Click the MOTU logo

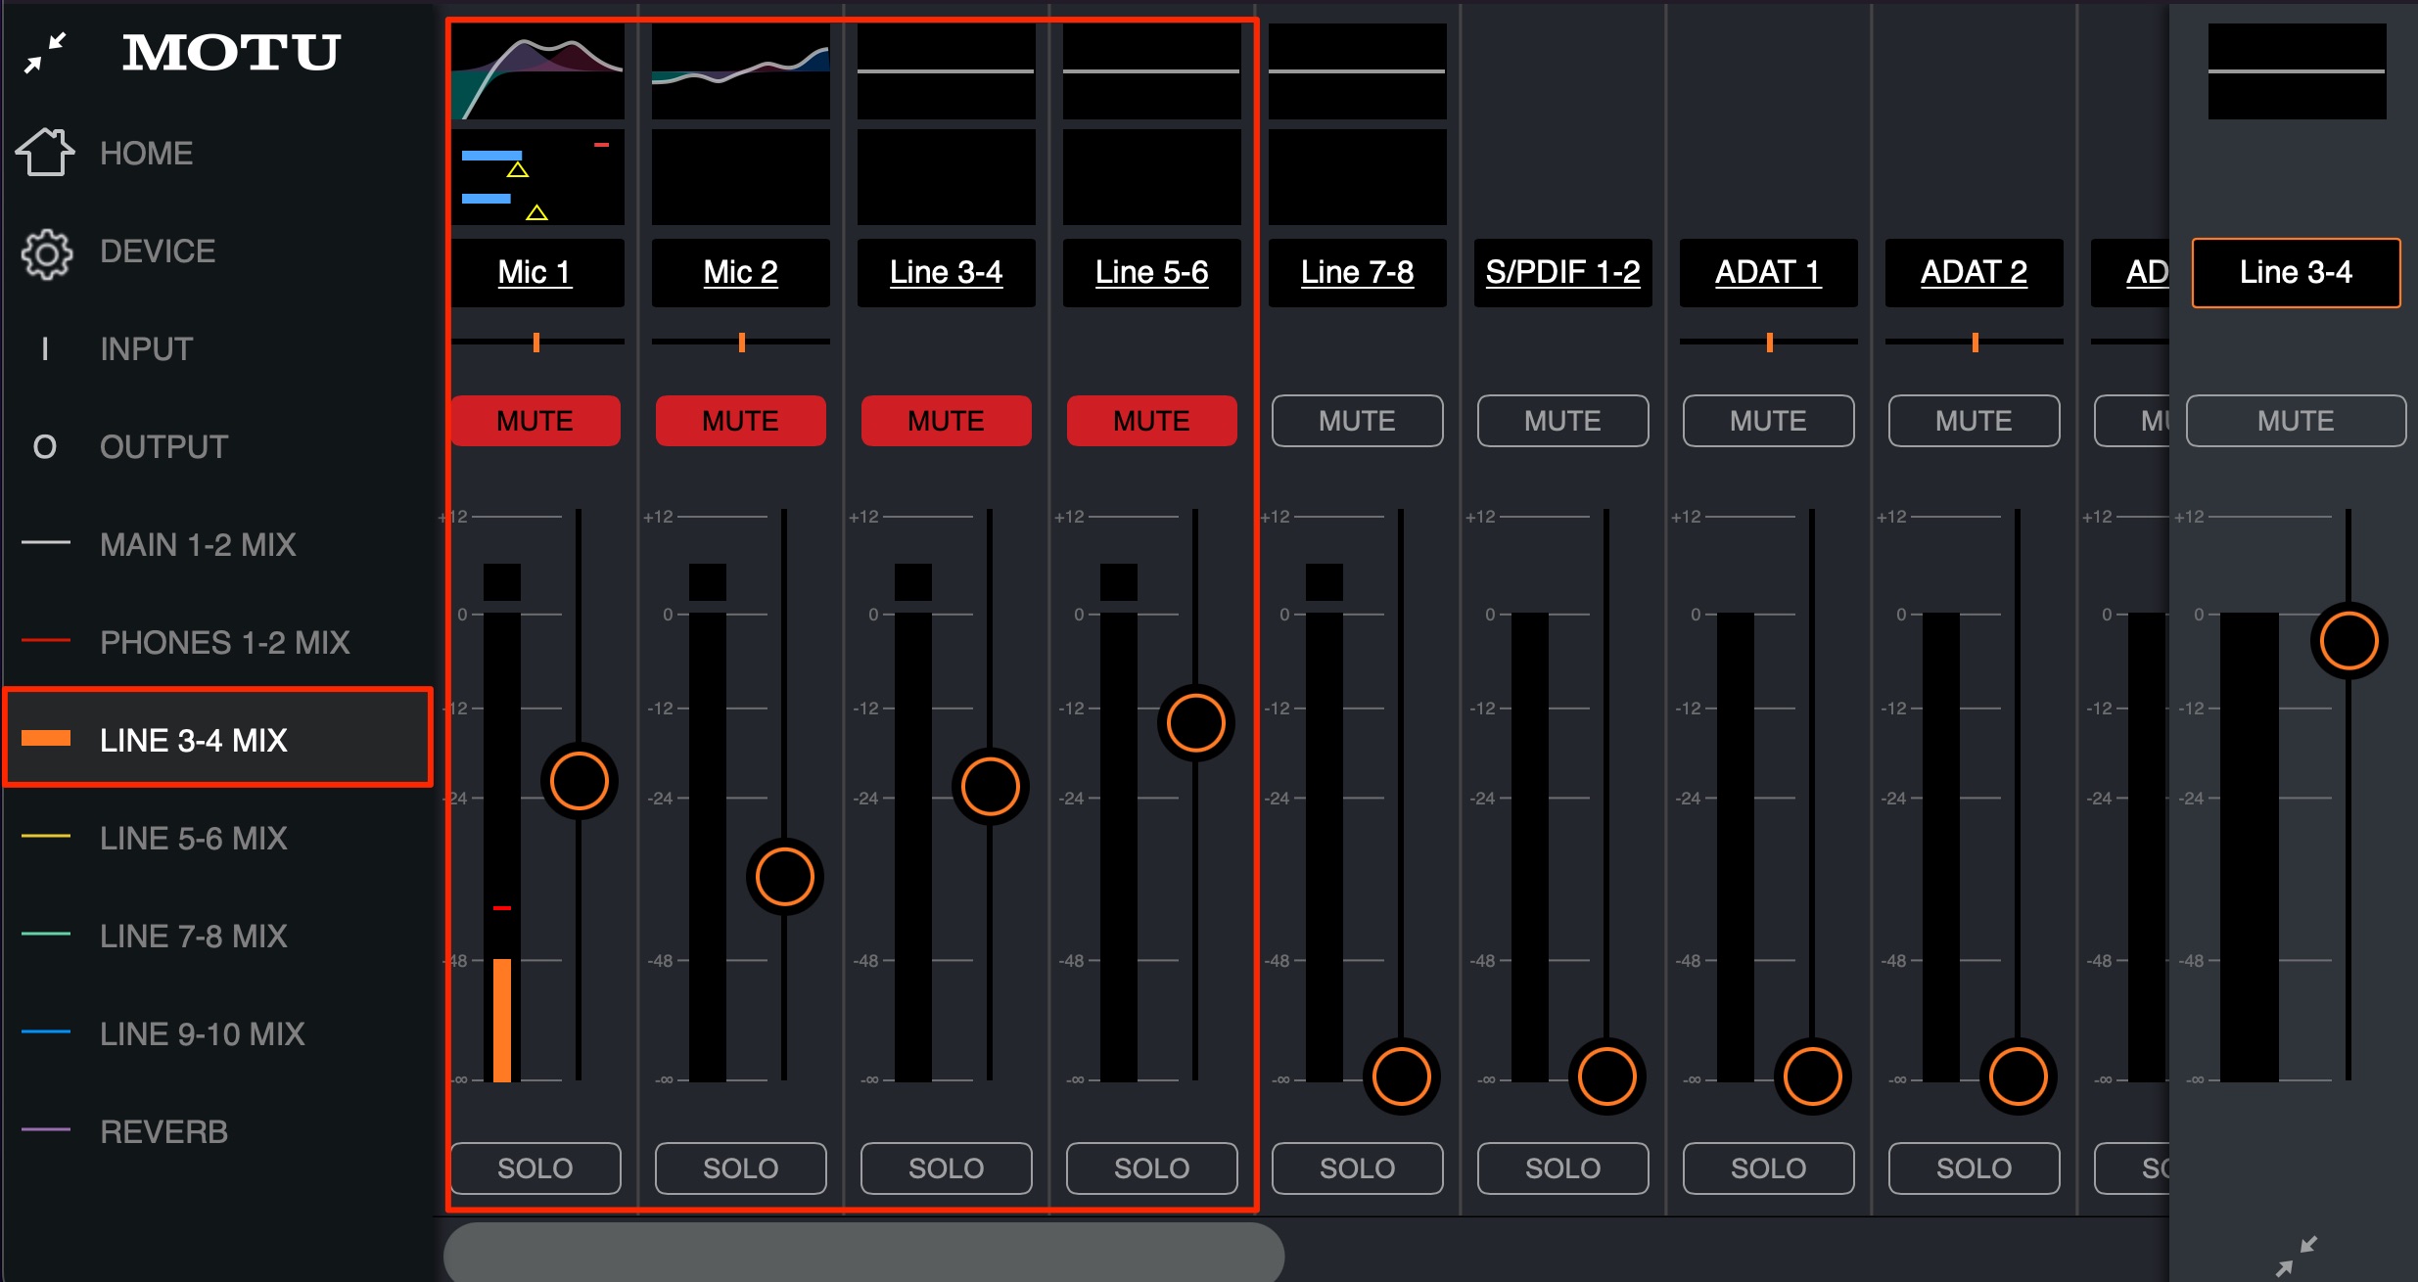pos(231,53)
